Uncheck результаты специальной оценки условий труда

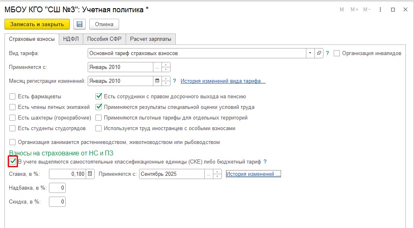pyautogui.click(x=98, y=107)
